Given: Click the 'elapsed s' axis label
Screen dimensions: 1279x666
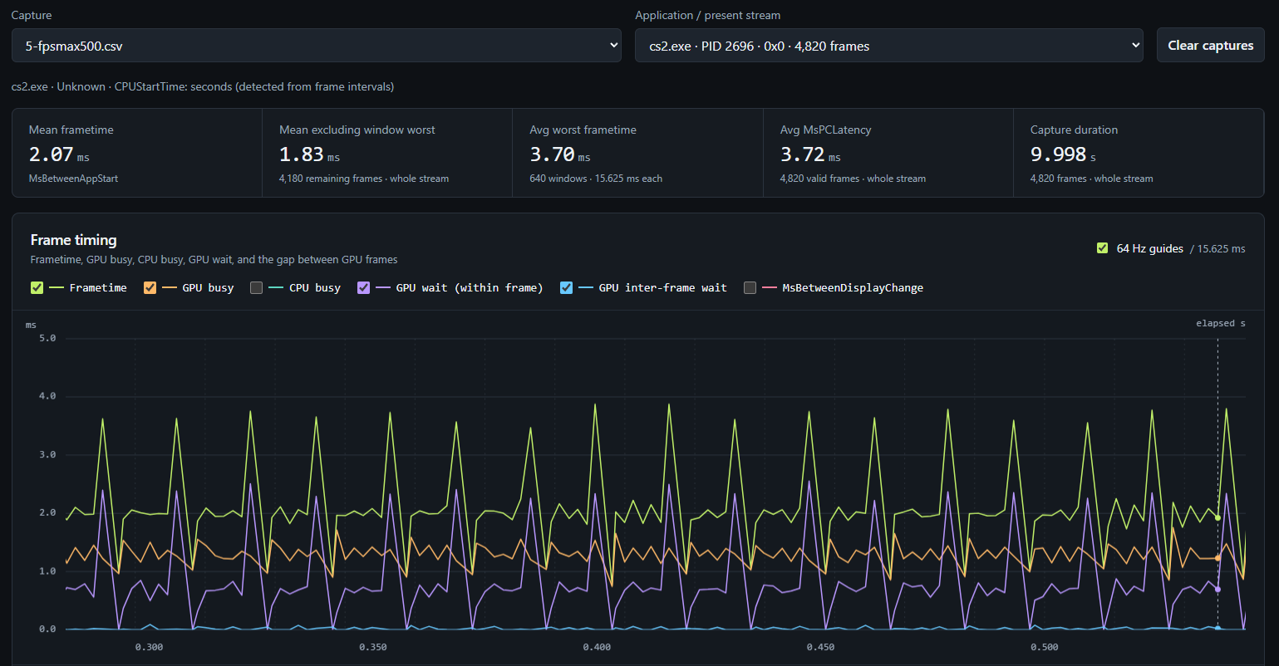Looking at the screenshot, I should click(x=1221, y=323).
